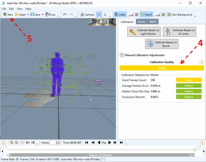The width and height of the screenshot is (206, 162).
Task: Open the Help menu
Action: 28,9
